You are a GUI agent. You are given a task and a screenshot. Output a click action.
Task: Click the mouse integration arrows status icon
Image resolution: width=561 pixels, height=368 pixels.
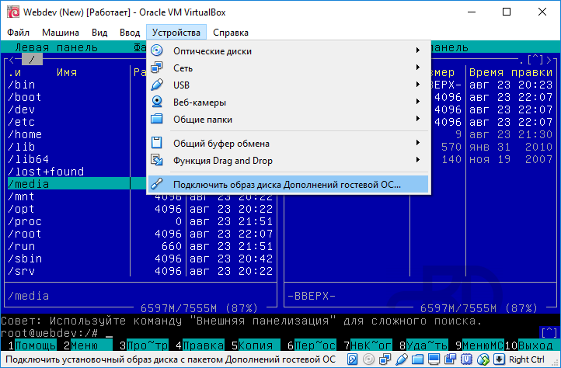[x=483, y=359]
